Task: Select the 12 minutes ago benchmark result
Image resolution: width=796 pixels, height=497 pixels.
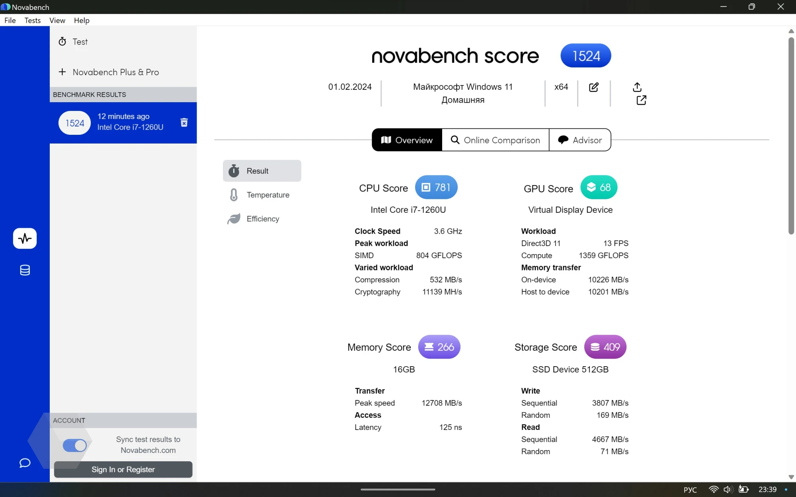Action: pos(123,122)
